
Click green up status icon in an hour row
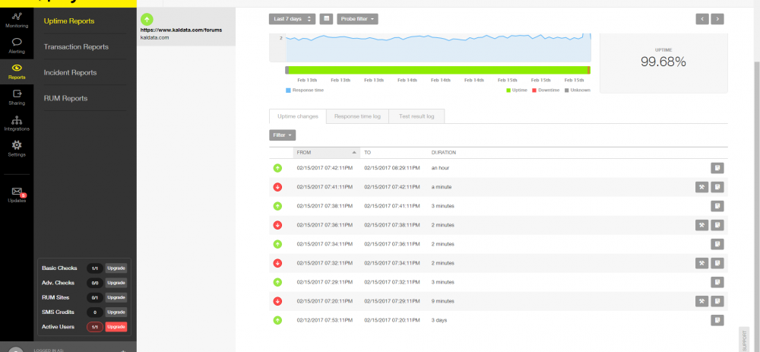277,168
